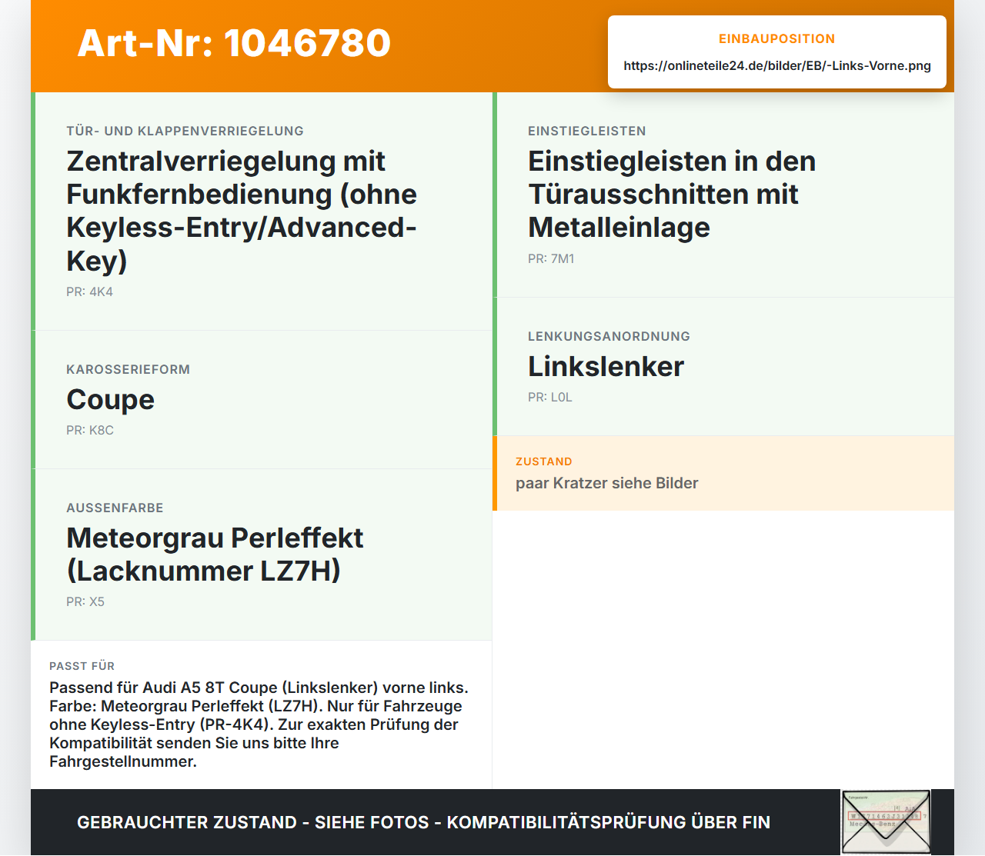
Task: Select the Lenkungsanordnung category label
Action: click(x=609, y=336)
